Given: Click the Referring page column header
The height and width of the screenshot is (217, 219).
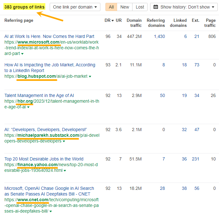Looking at the screenshot, I should (19, 20).
